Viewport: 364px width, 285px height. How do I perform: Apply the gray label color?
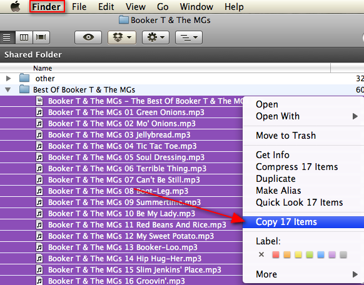[343, 254]
